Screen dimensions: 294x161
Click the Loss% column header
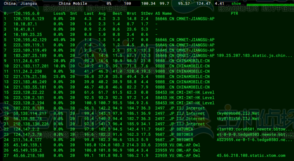coord(59,13)
